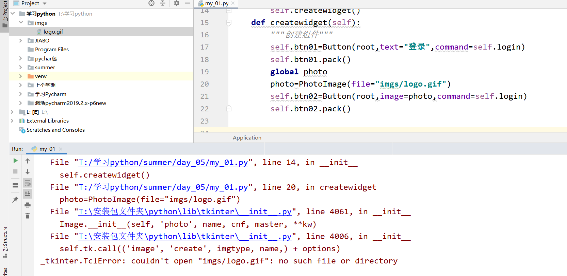The width and height of the screenshot is (567, 276).
Task: Open the Z: Structure side tool tab
Action: [5, 242]
